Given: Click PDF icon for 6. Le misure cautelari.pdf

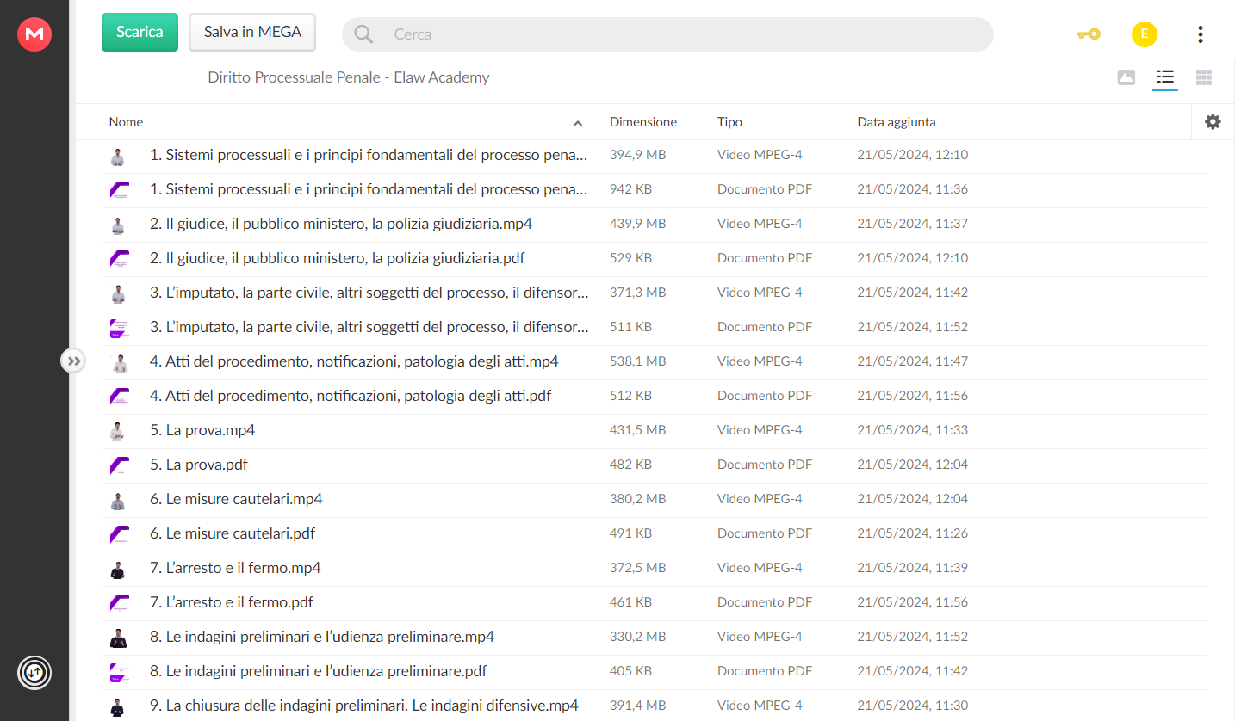Looking at the screenshot, I should pos(119,534).
